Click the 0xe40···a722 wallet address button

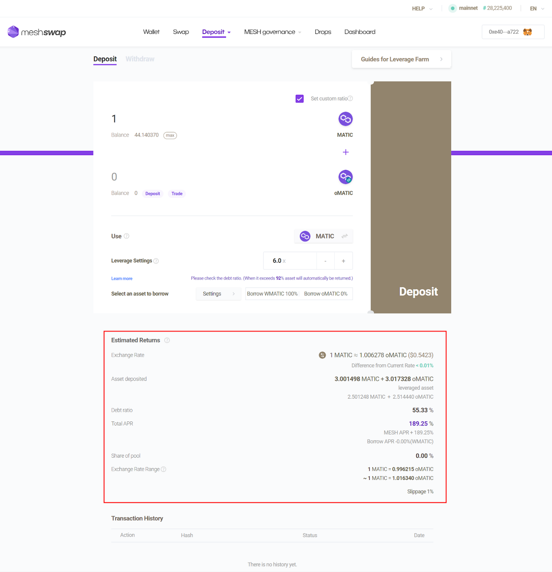pos(513,32)
